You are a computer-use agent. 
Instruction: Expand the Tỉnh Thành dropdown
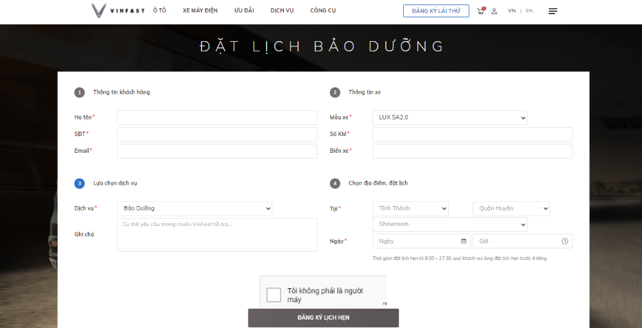tap(411, 209)
